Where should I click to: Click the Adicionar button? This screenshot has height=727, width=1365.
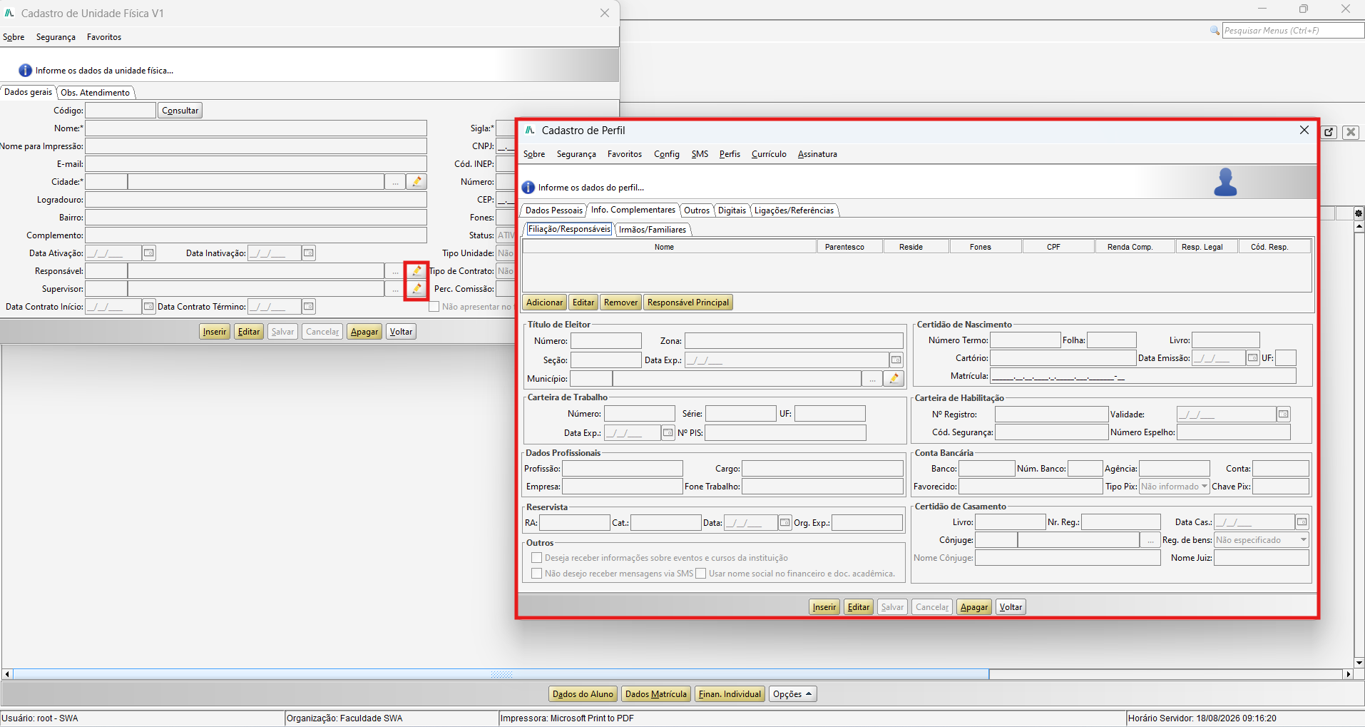(545, 303)
